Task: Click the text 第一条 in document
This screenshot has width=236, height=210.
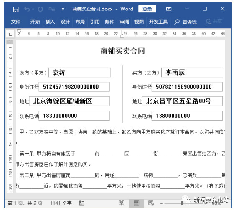Action: point(27,153)
